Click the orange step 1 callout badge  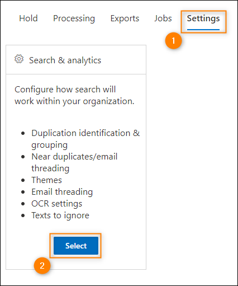point(173,41)
